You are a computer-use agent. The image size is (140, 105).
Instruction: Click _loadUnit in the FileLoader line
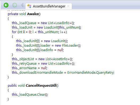29,46
